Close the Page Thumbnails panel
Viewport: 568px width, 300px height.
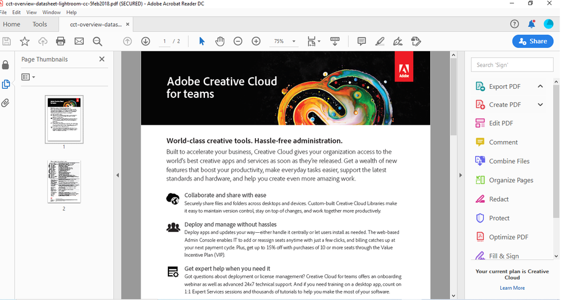pyautogui.click(x=102, y=59)
